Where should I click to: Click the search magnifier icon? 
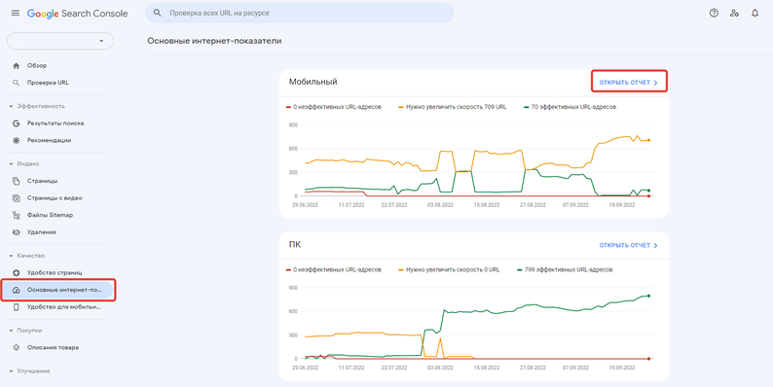158,14
